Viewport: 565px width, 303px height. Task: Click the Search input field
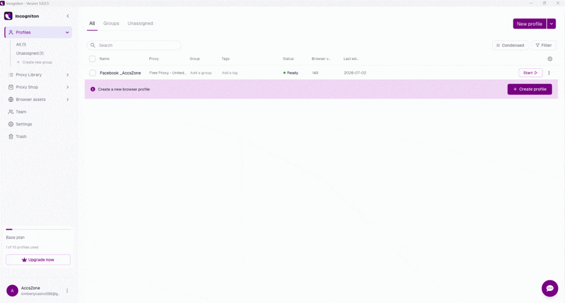pos(134,45)
